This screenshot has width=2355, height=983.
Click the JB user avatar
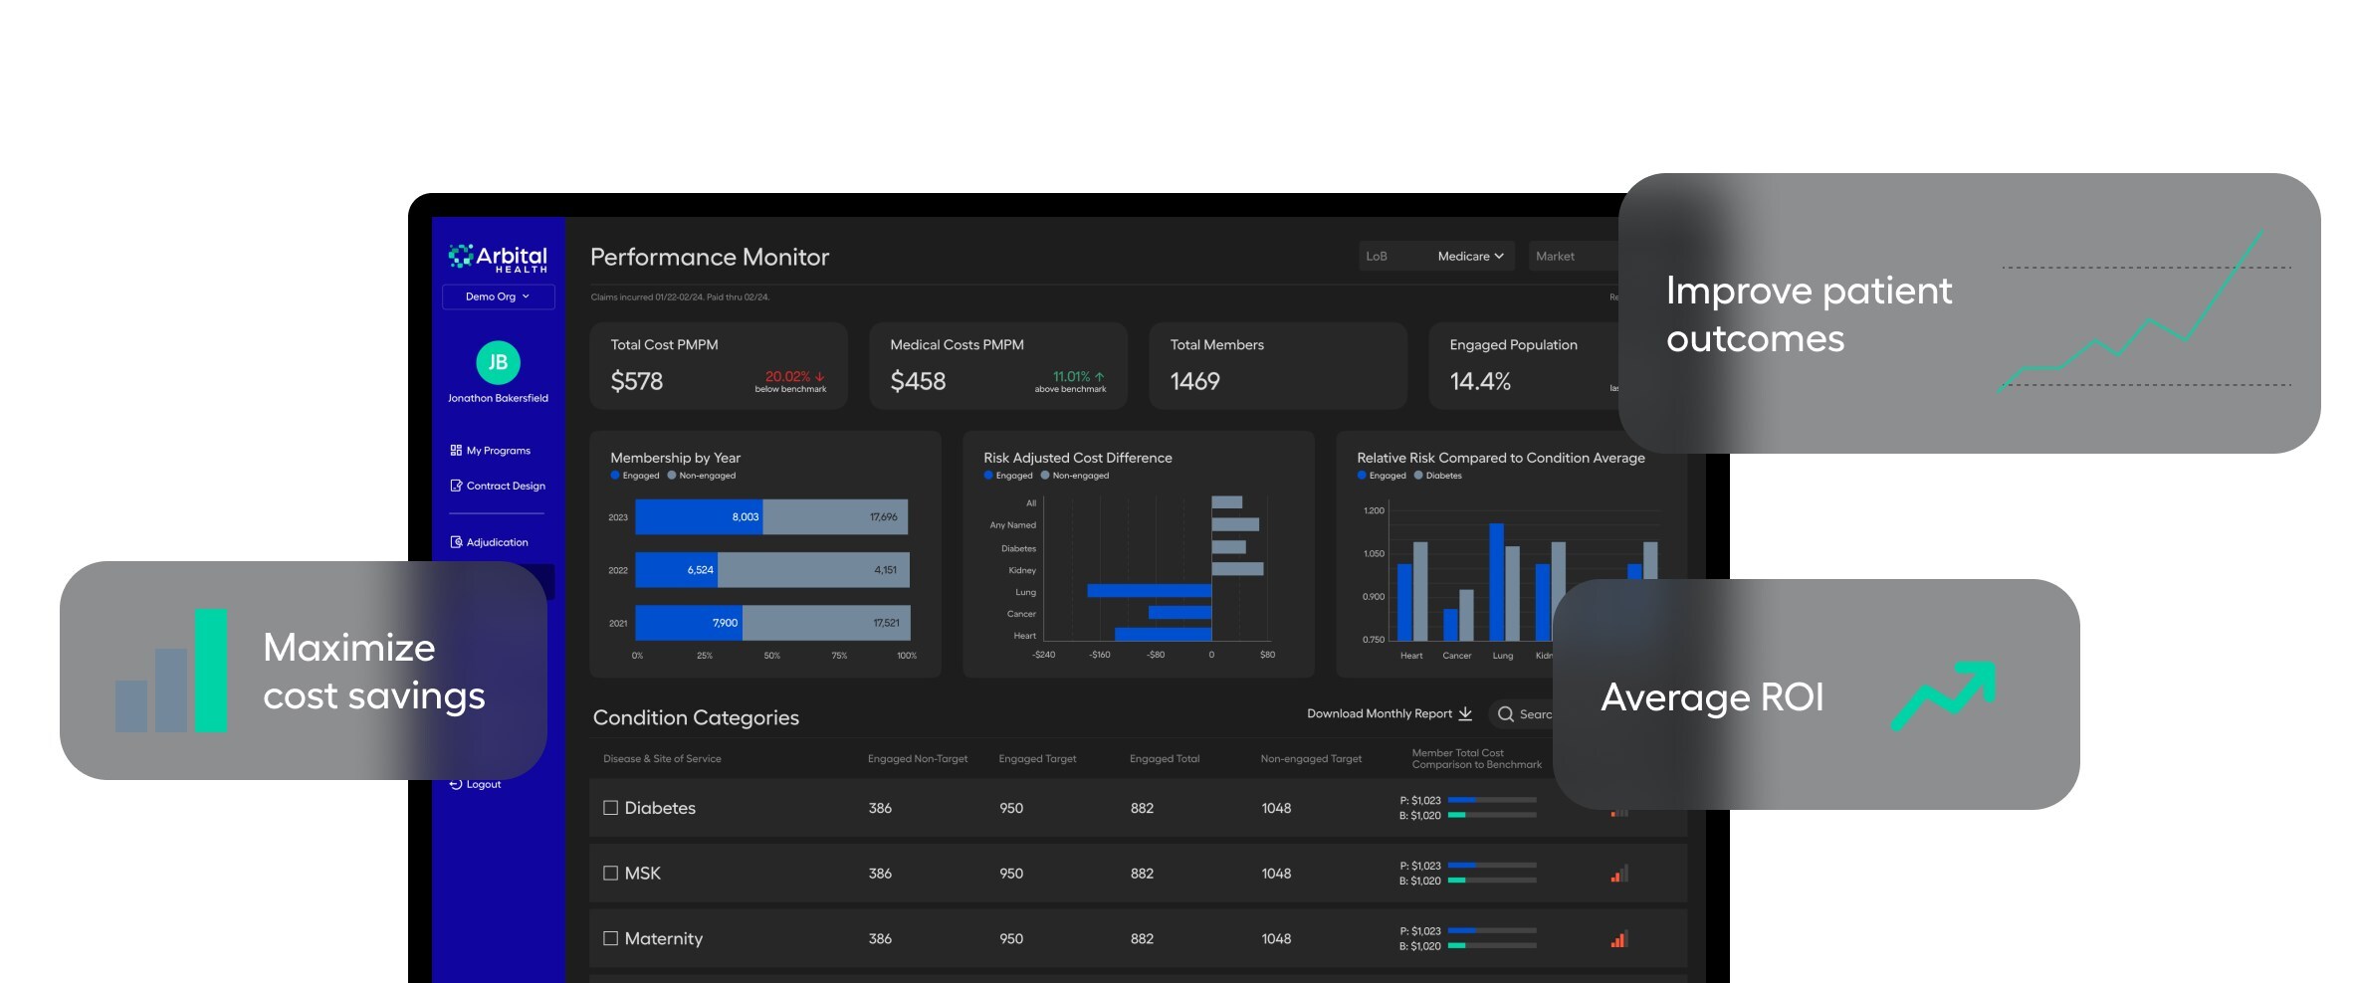point(498,363)
